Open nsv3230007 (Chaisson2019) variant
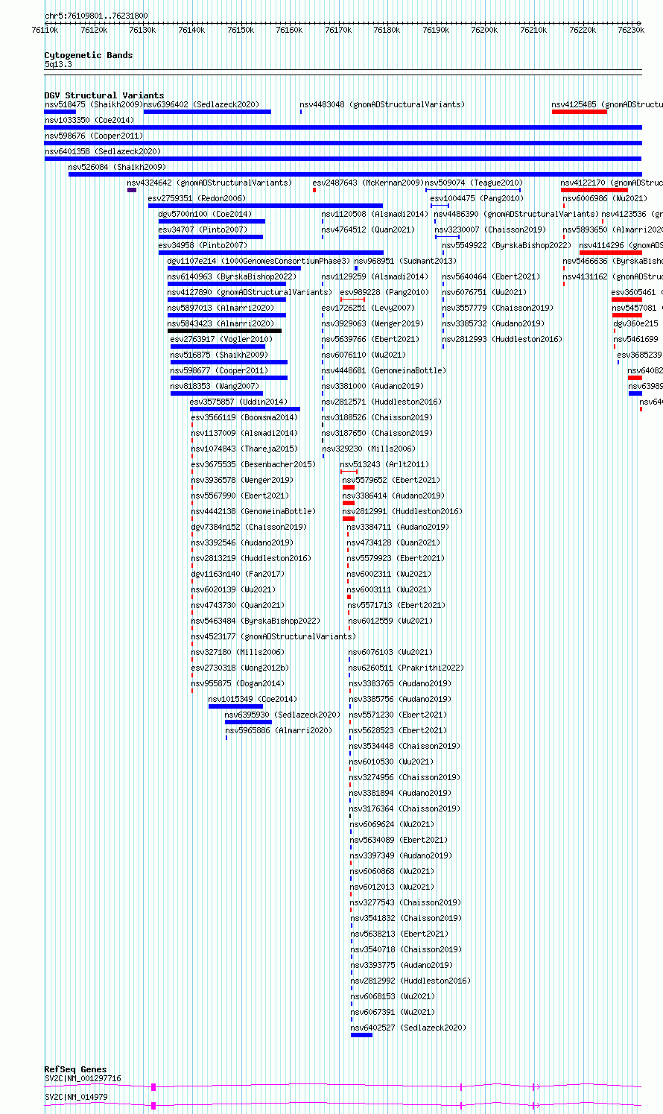The image size is (663, 1114). coord(490,230)
